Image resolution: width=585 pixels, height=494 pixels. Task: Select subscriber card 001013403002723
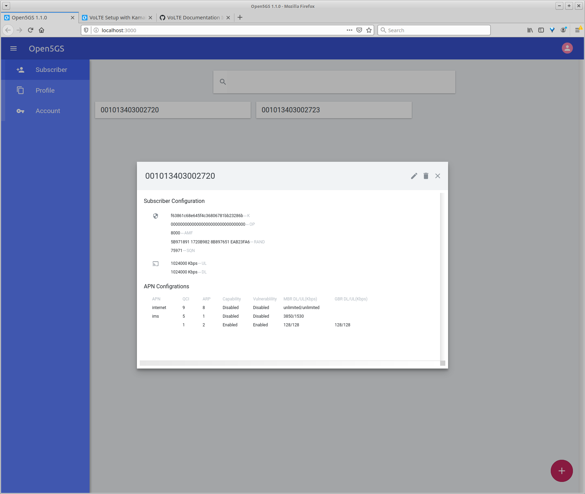click(x=334, y=110)
